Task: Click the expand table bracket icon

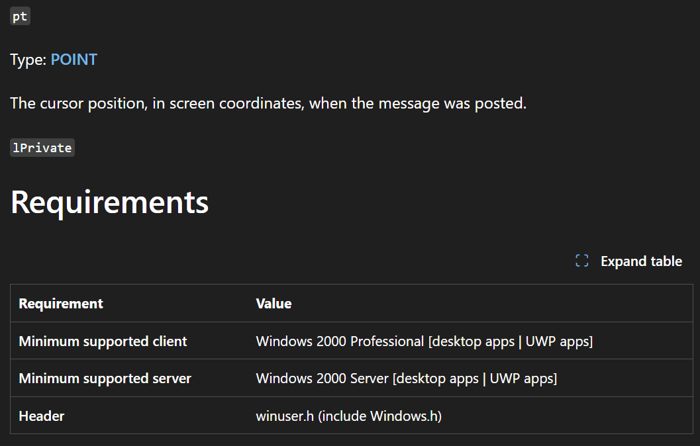Action: [x=581, y=261]
